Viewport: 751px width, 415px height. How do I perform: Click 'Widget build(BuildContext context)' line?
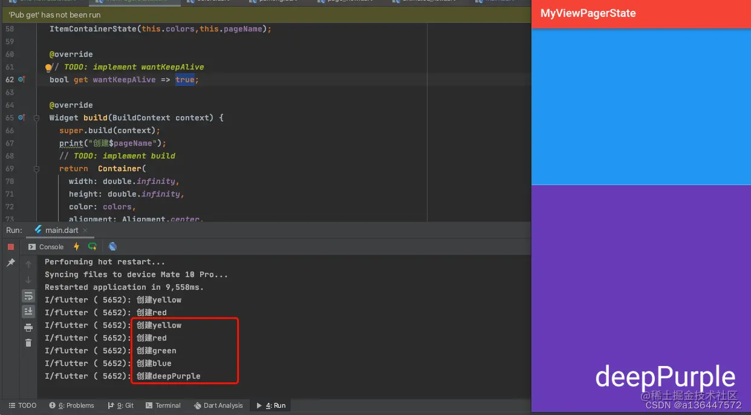tap(137, 118)
